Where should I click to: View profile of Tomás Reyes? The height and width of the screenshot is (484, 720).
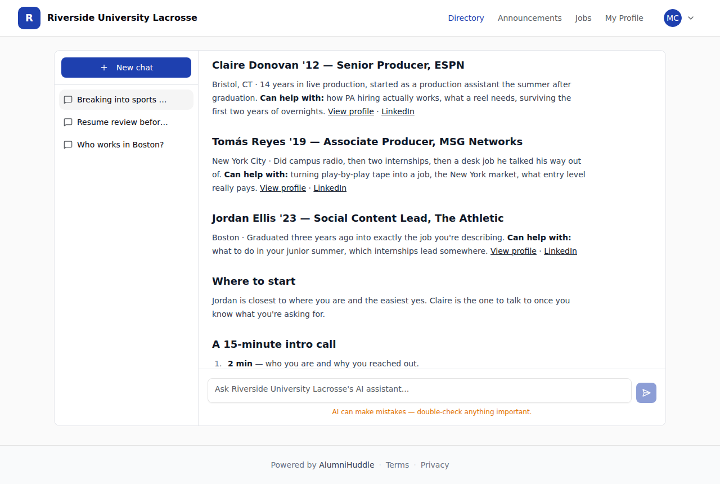coord(283,188)
